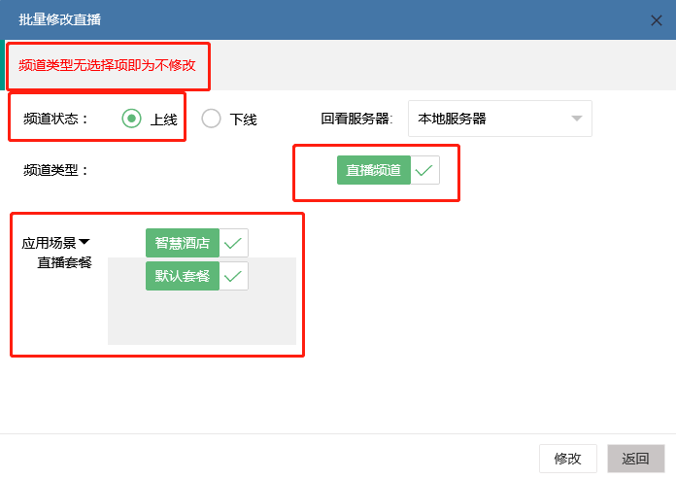676x479 pixels.
Task: Select the 上线 radio button
Action: (x=132, y=119)
